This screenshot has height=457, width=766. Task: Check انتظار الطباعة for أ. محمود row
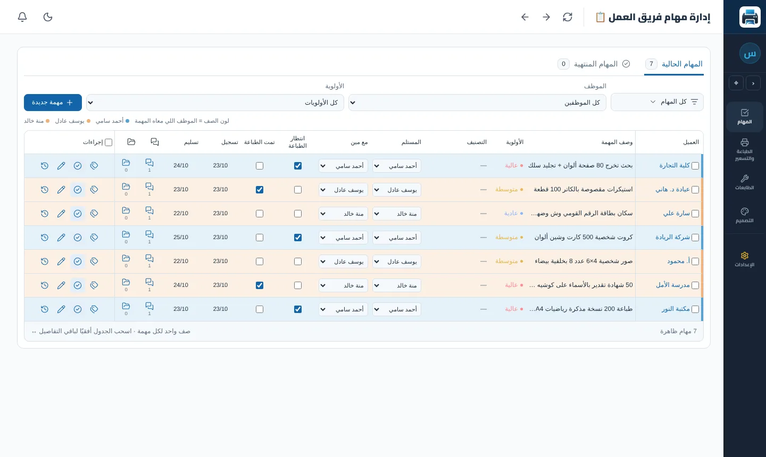tap(298, 261)
